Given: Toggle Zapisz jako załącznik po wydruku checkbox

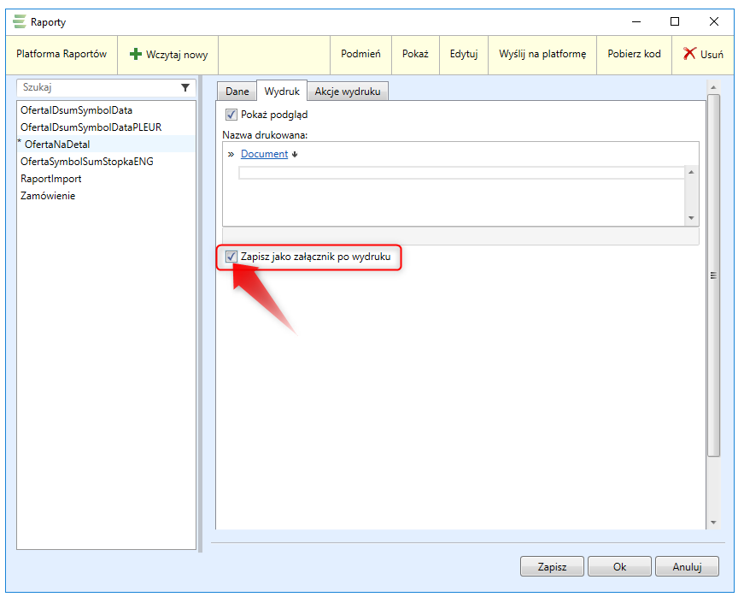Looking at the screenshot, I should tap(231, 256).
